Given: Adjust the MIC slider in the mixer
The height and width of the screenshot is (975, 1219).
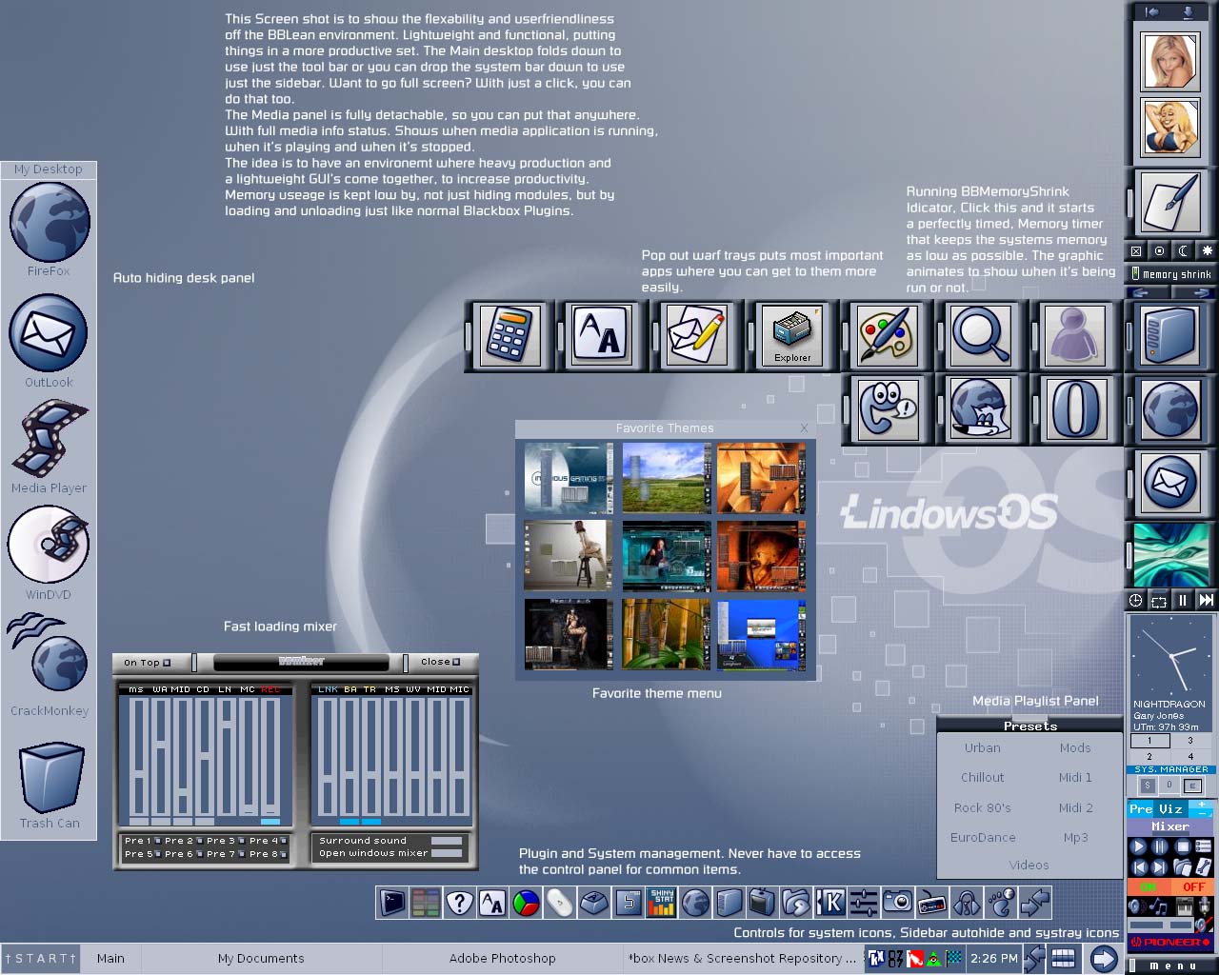Looking at the screenshot, I should 459,757.
